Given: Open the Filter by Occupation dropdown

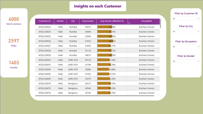Looking at the screenshot, I should point(186,47).
